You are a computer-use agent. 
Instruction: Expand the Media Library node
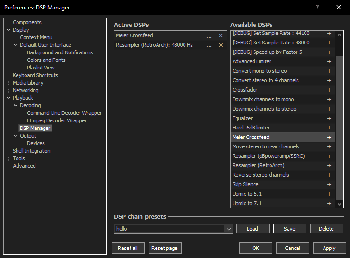point(9,83)
